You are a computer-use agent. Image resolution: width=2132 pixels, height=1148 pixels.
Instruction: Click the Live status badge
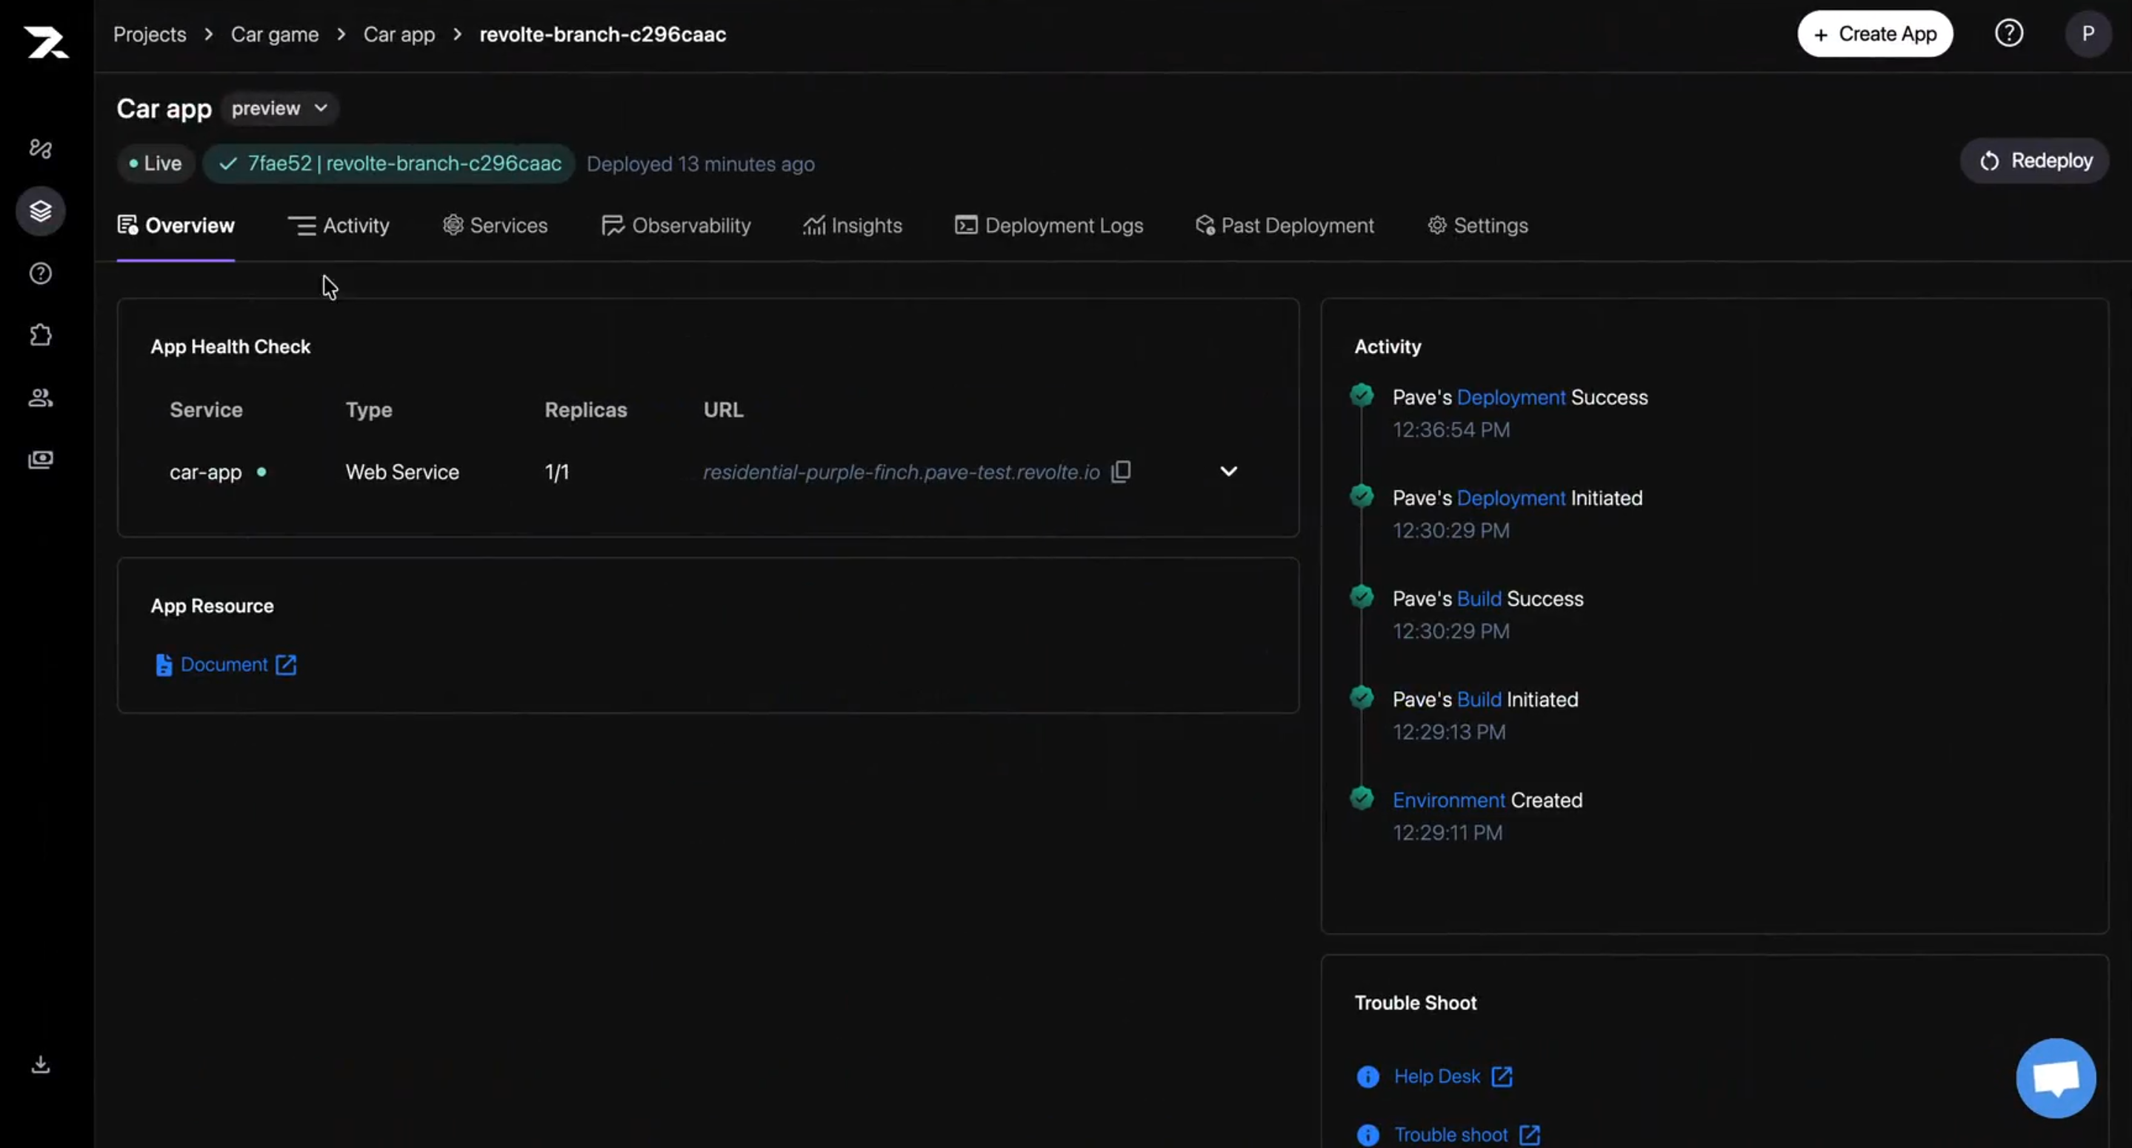156,164
